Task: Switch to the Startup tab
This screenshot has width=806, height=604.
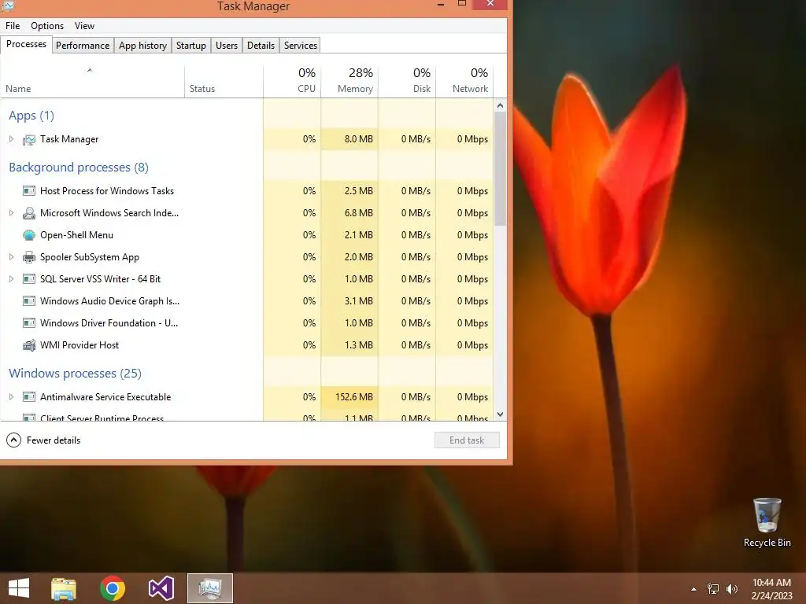Action: coord(190,45)
